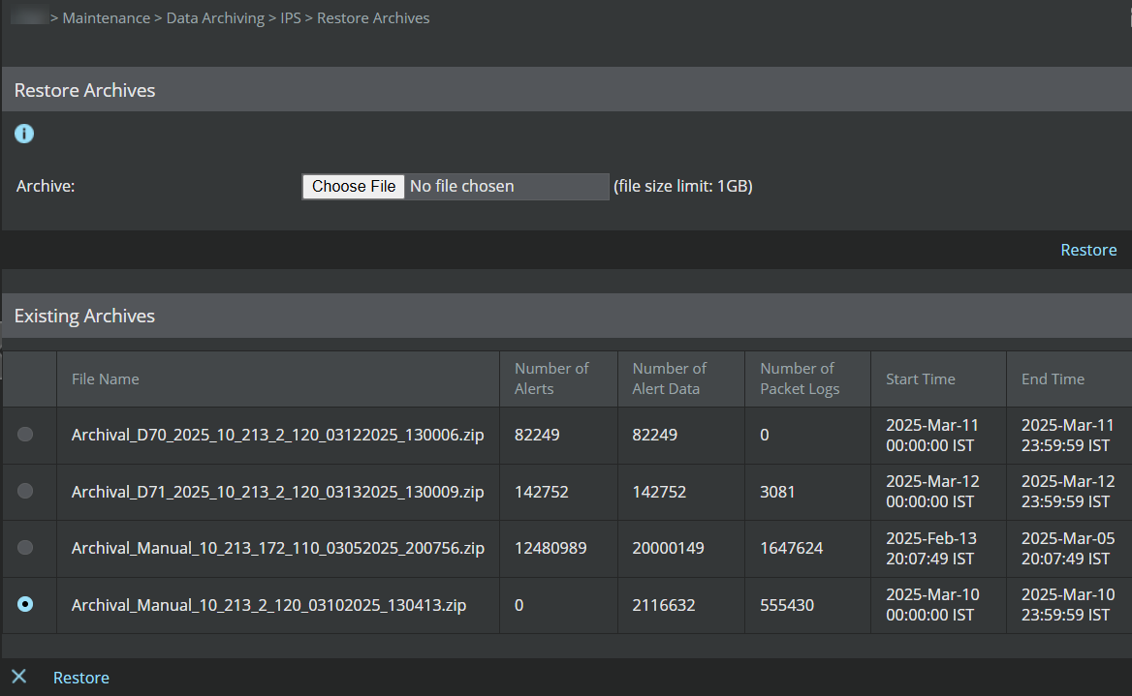Click the Restore link under Archive upload
Screen dimensions: 1132x696
pyautogui.click(x=1088, y=250)
